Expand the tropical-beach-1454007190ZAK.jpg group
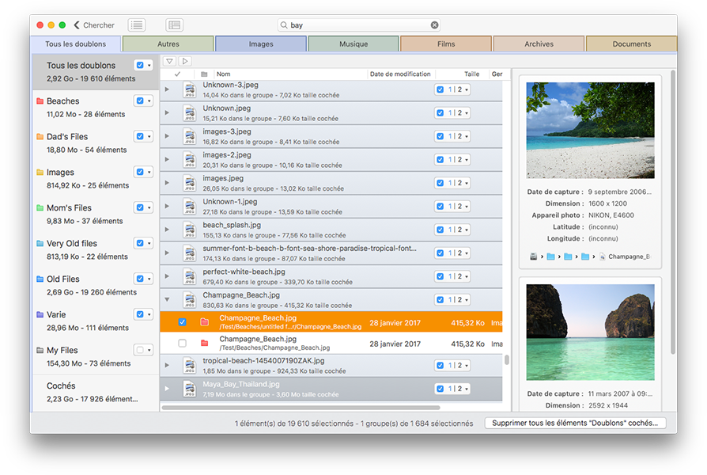 (167, 365)
